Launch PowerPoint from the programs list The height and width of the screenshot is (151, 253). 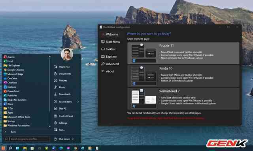click(x=12, y=91)
